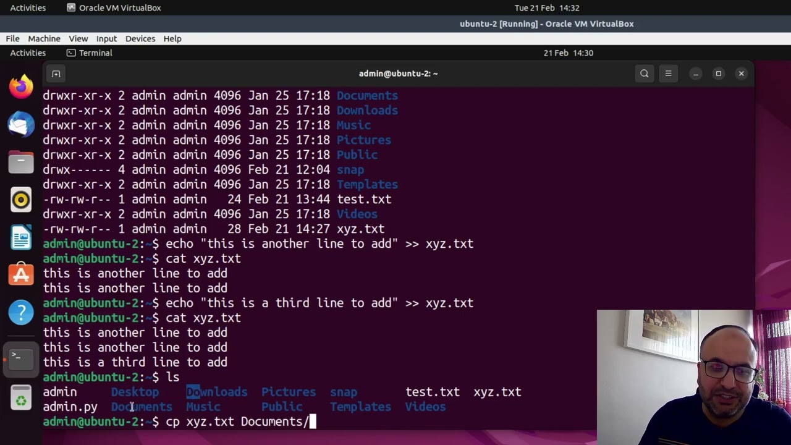This screenshot has width=791, height=445.
Task: Open Firefox from the Ubuntu dock
Action: [x=21, y=87]
